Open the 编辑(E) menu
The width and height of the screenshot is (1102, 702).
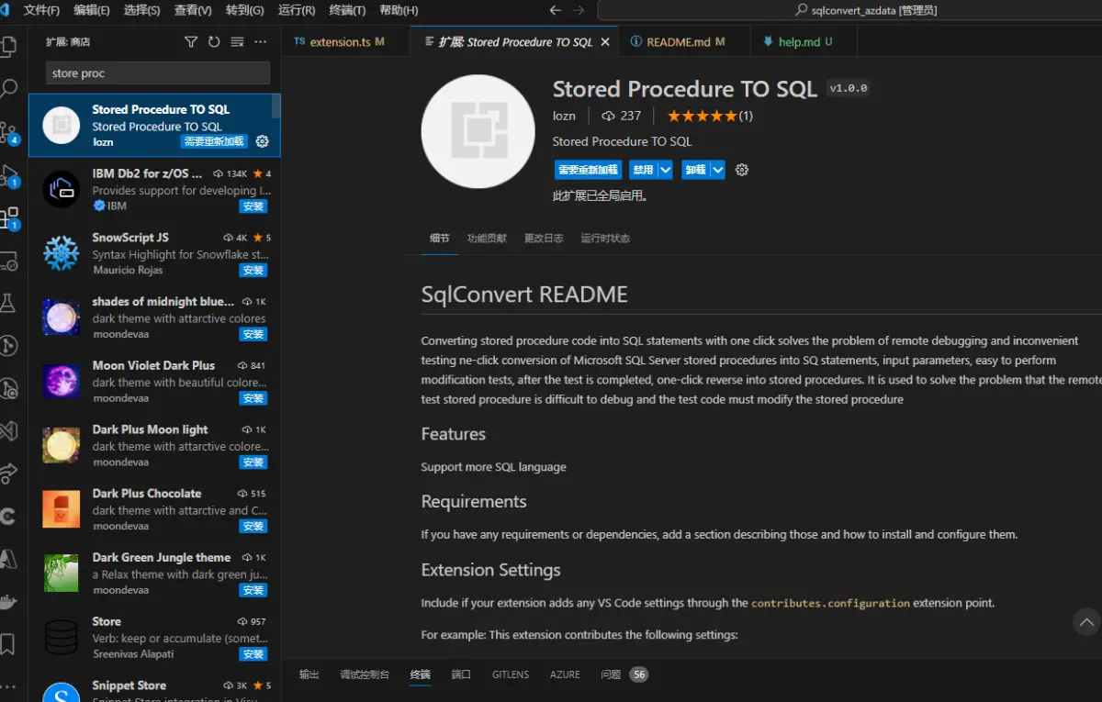click(x=92, y=10)
